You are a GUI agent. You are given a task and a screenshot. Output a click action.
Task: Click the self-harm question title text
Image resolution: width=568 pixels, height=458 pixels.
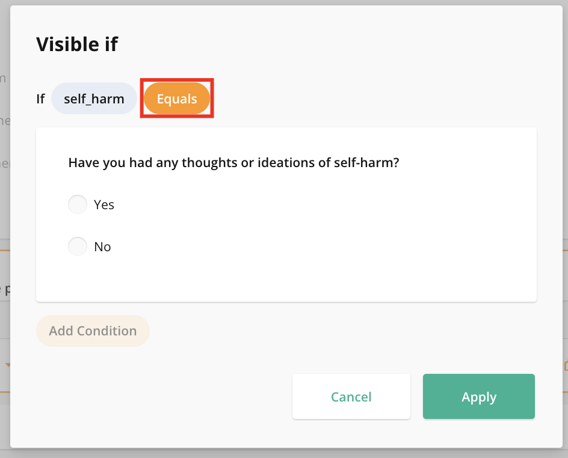tap(233, 163)
